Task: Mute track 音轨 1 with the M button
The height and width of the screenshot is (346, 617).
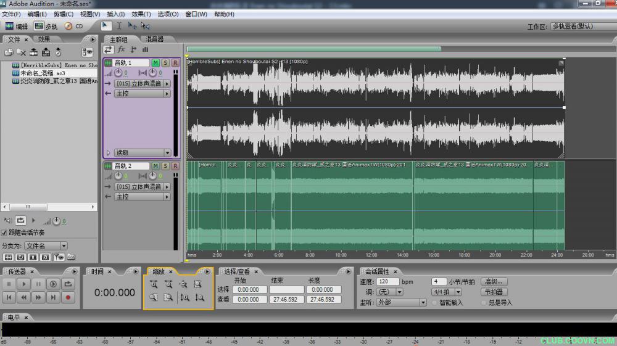Action: pyautogui.click(x=155, y=63)
